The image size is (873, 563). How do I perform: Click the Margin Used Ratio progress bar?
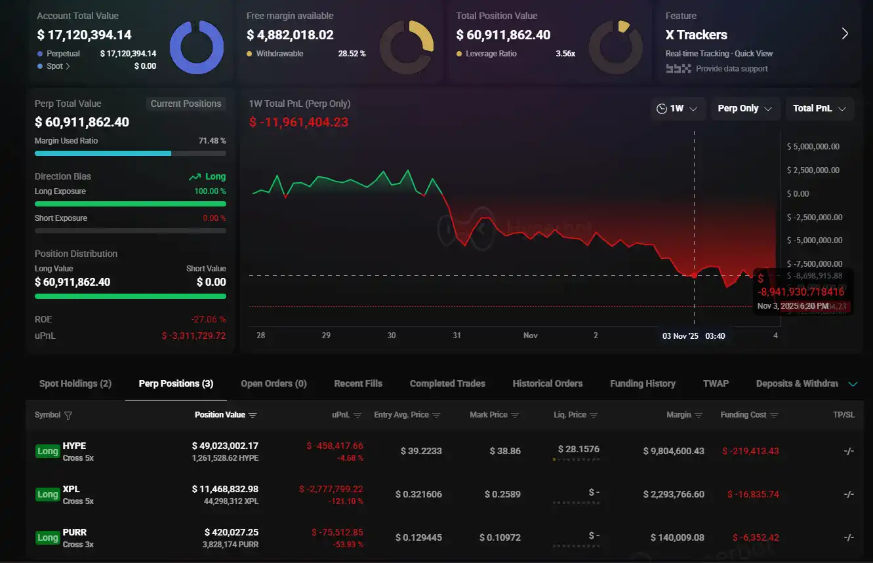[130, 153]
